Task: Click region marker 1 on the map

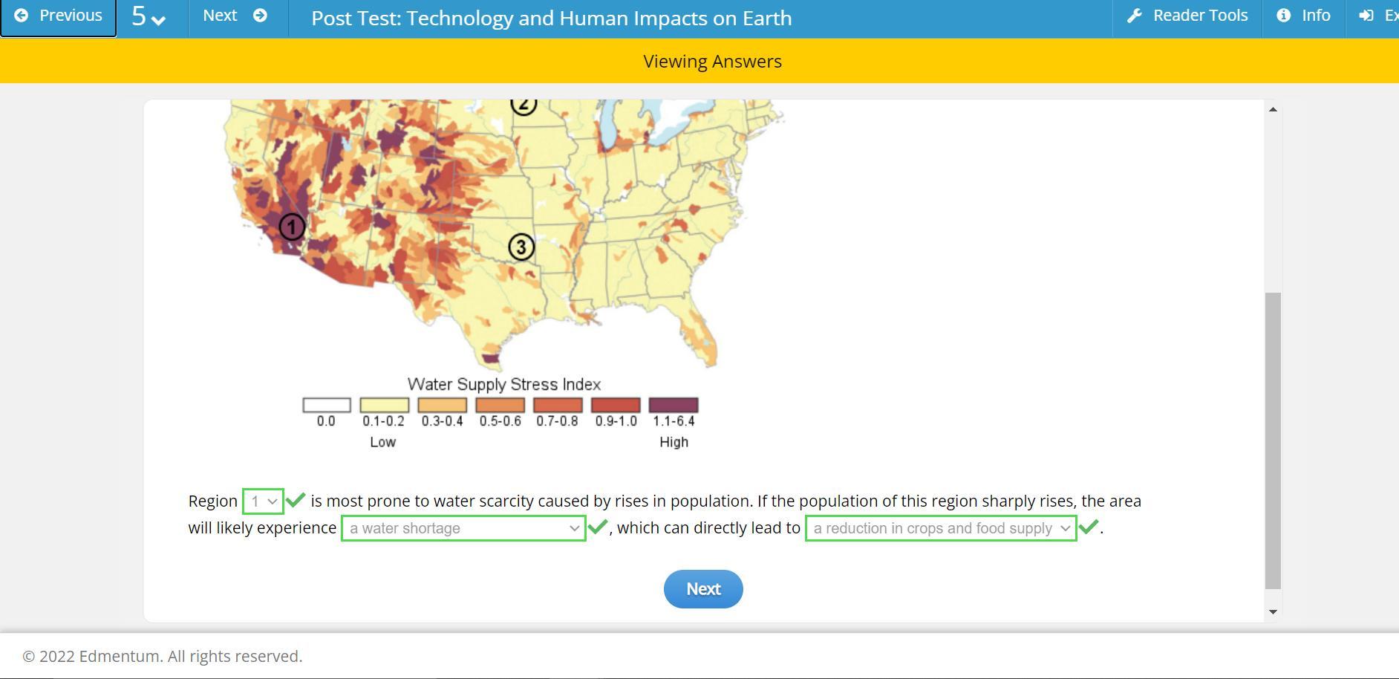Action: pos(292,227)
